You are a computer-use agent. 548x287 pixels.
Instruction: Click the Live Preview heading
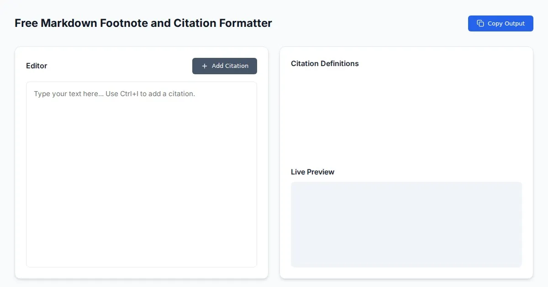pos(312,172)
